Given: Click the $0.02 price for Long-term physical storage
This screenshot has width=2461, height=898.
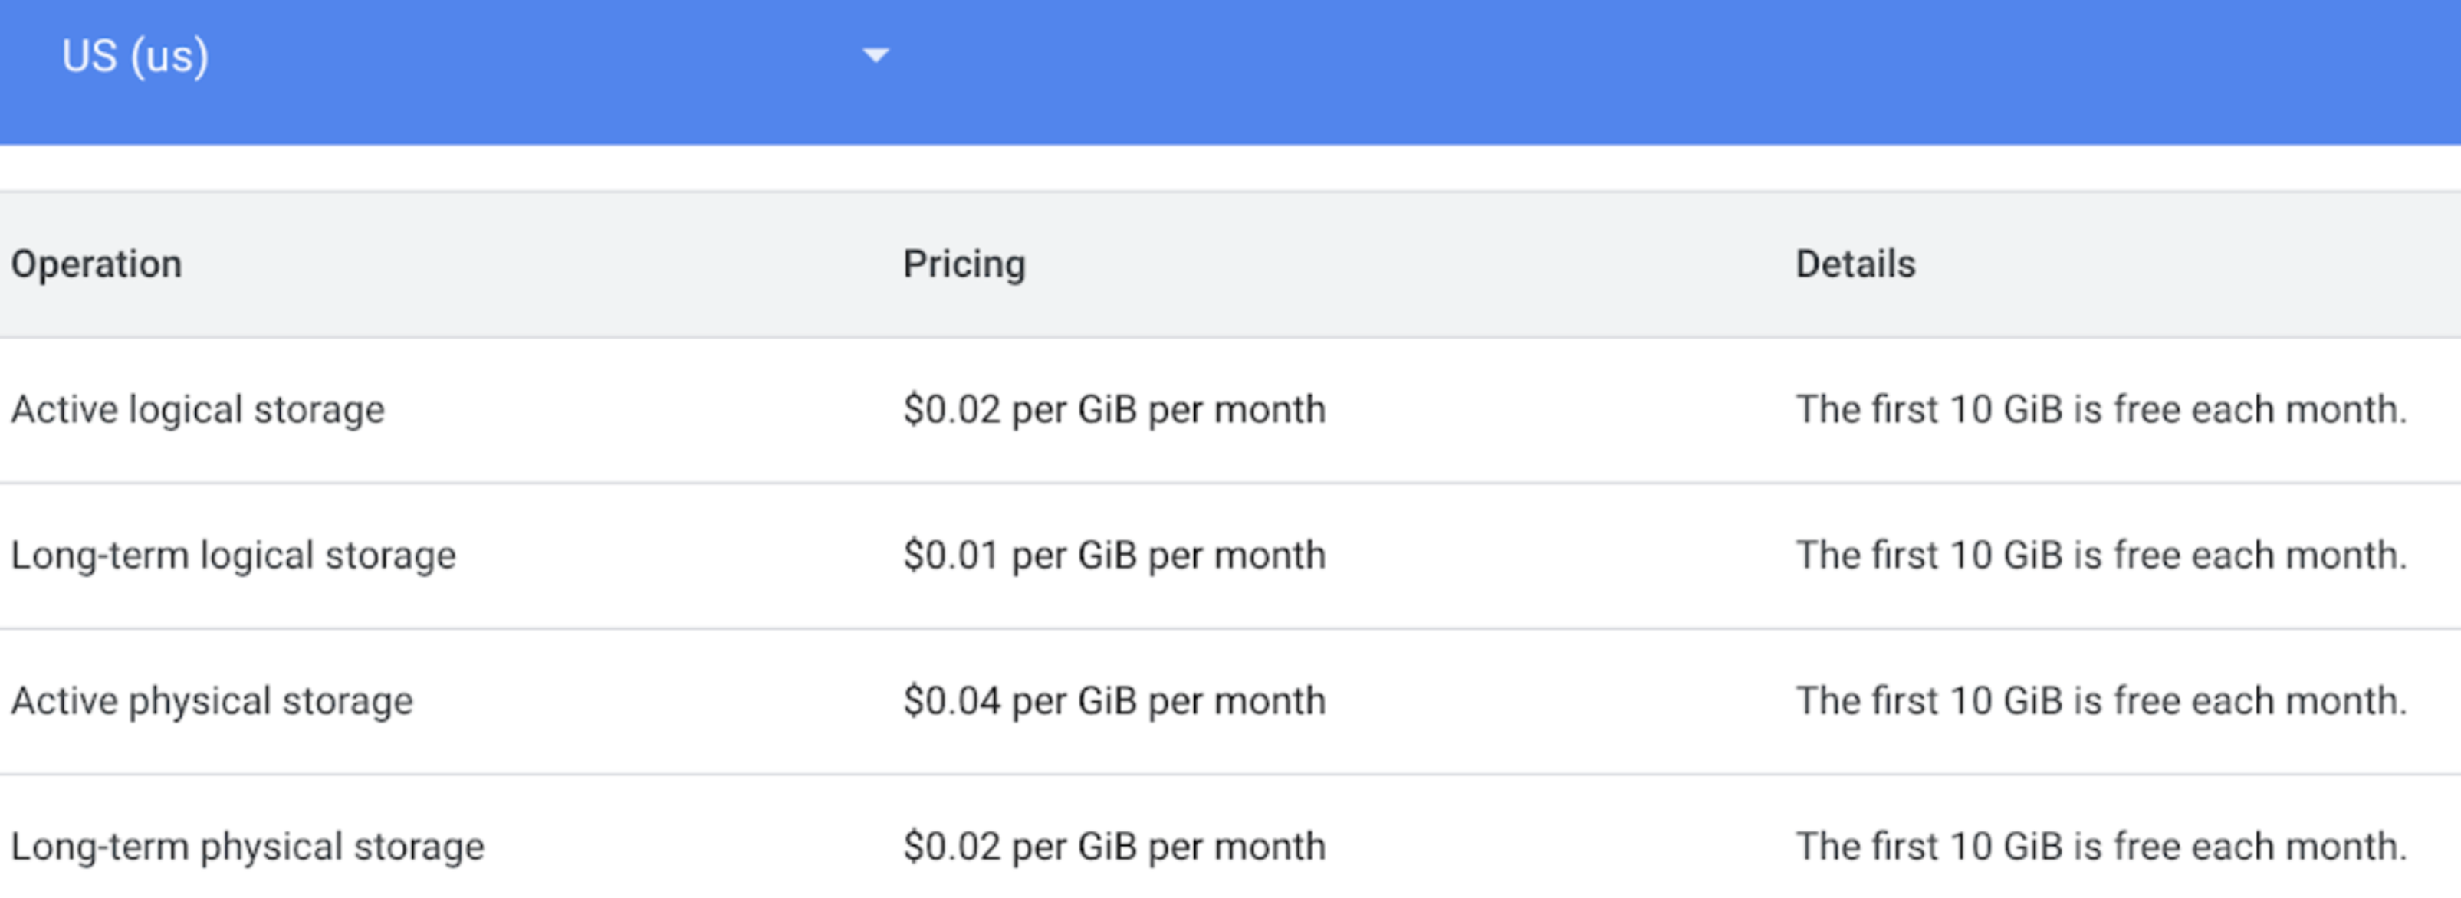Looking at the screenshot, I should pos(1114,847).
